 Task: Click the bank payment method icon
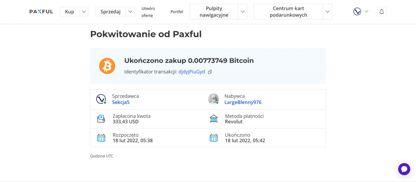pyautogui.click(x=213, y=119)
